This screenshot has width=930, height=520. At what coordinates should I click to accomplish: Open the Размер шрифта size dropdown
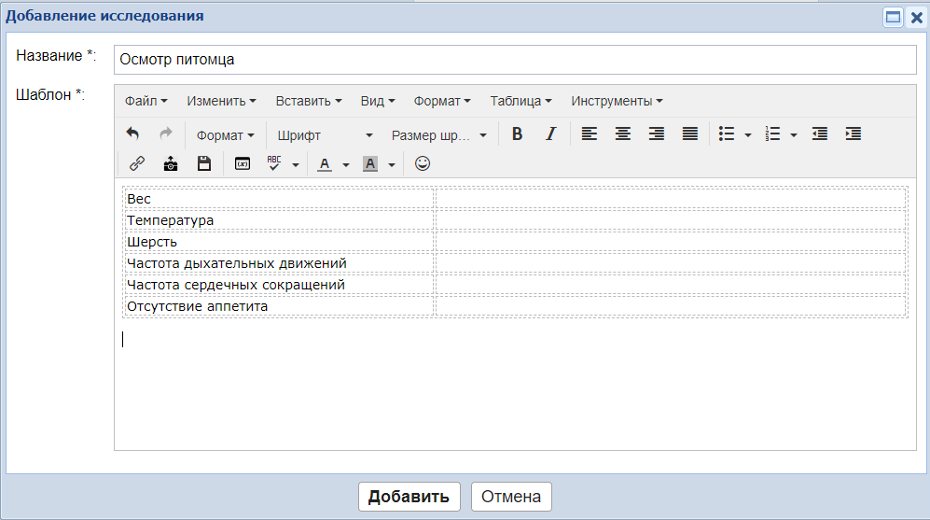coord(438,135)
